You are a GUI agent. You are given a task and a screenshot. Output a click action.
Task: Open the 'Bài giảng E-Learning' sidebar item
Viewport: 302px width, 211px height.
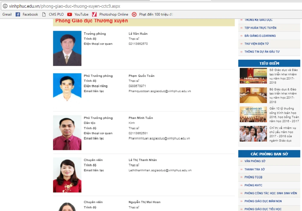point(260,36)
